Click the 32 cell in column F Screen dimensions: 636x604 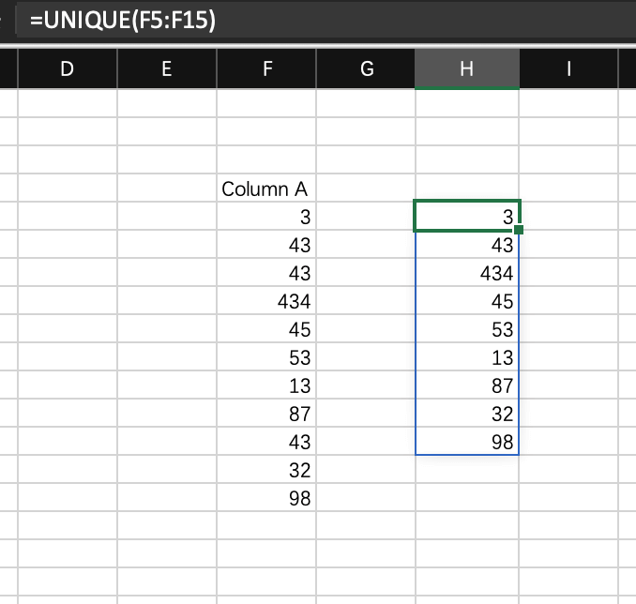pos(266,470)
